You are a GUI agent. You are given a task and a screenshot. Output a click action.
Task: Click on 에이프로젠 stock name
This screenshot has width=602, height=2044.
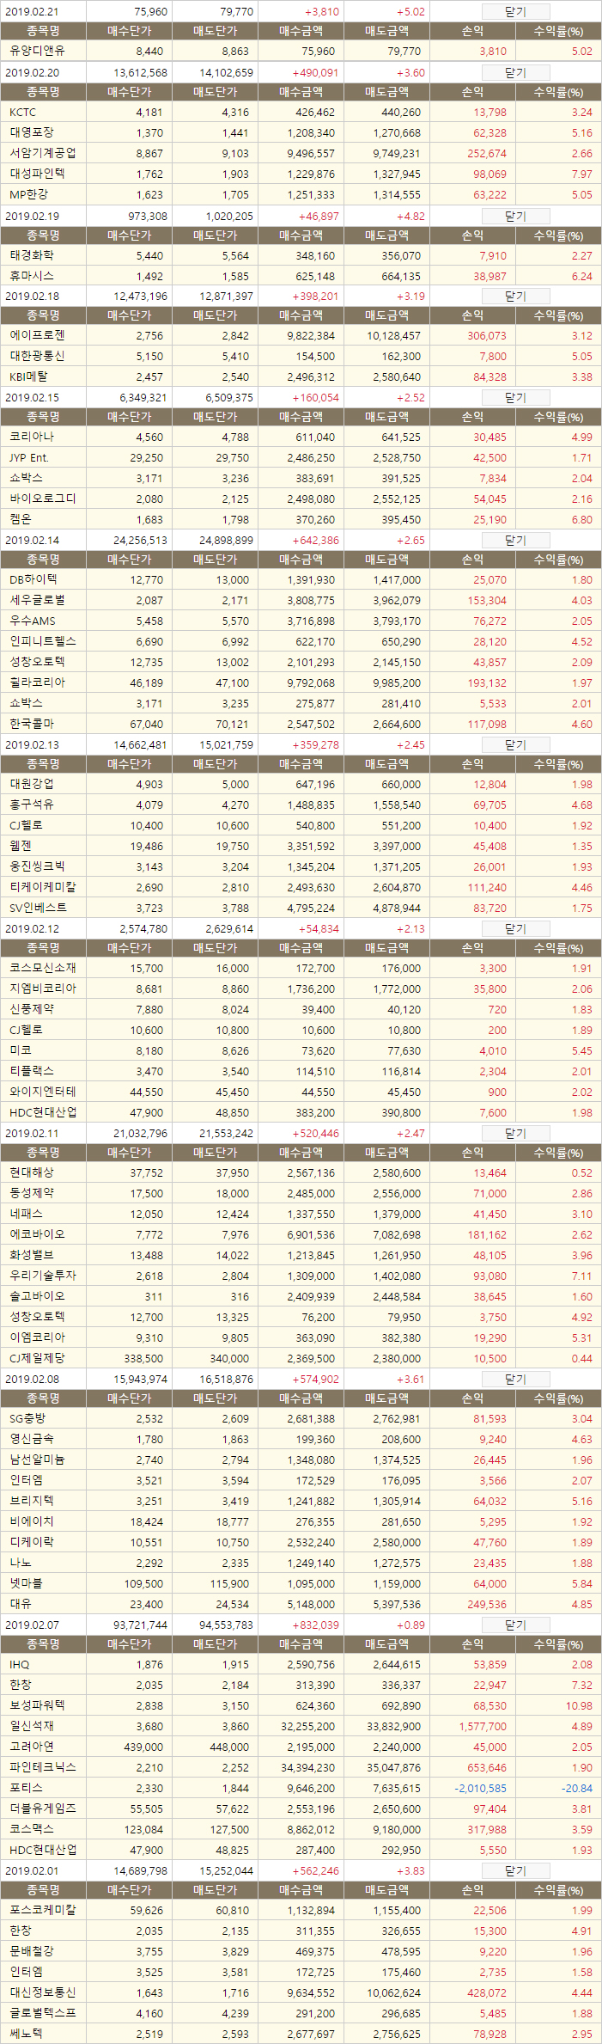coord(37,336)
